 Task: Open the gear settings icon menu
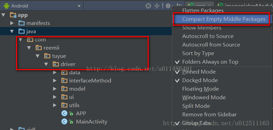pyautogui.click(x=168, y=6)
